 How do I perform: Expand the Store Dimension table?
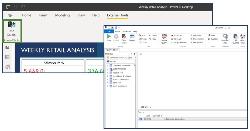point(108,86)
